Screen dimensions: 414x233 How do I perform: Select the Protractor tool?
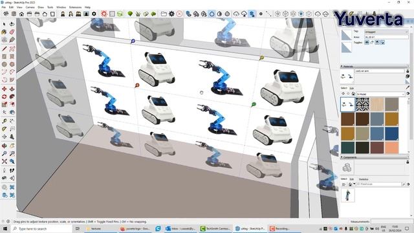point(5,129)
